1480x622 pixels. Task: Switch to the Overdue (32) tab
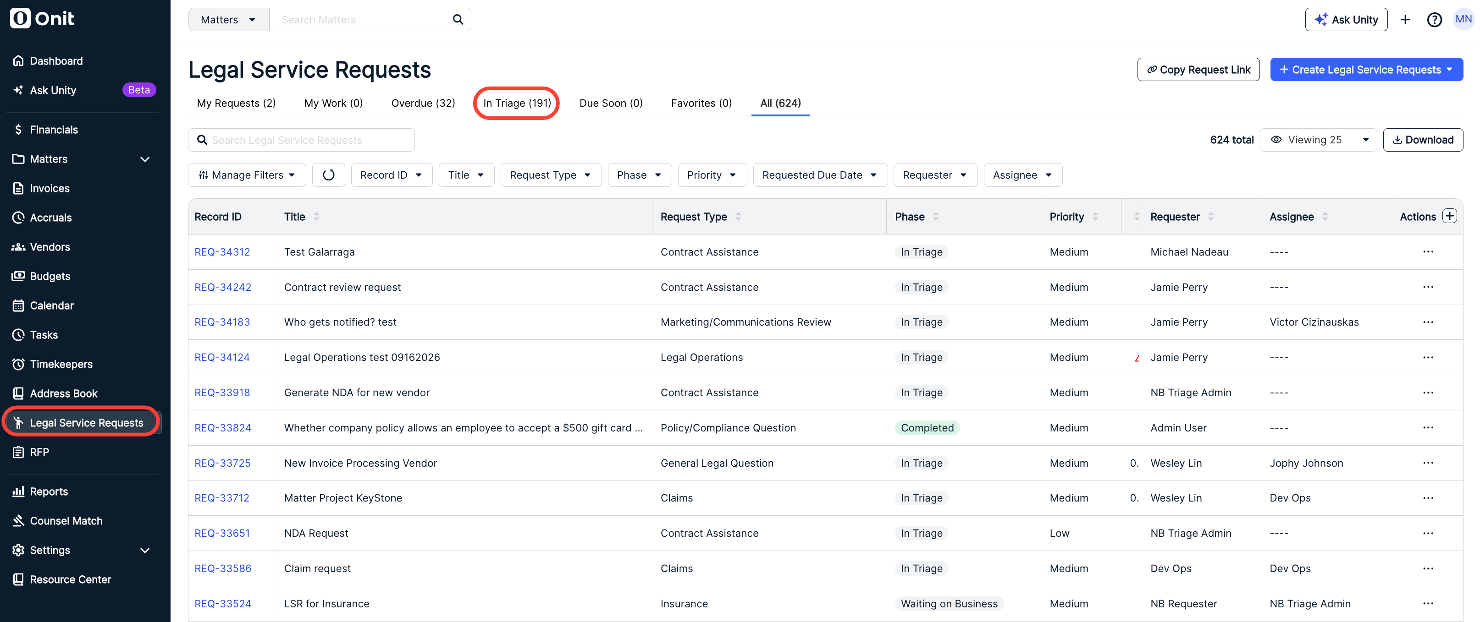pos(423,103)
